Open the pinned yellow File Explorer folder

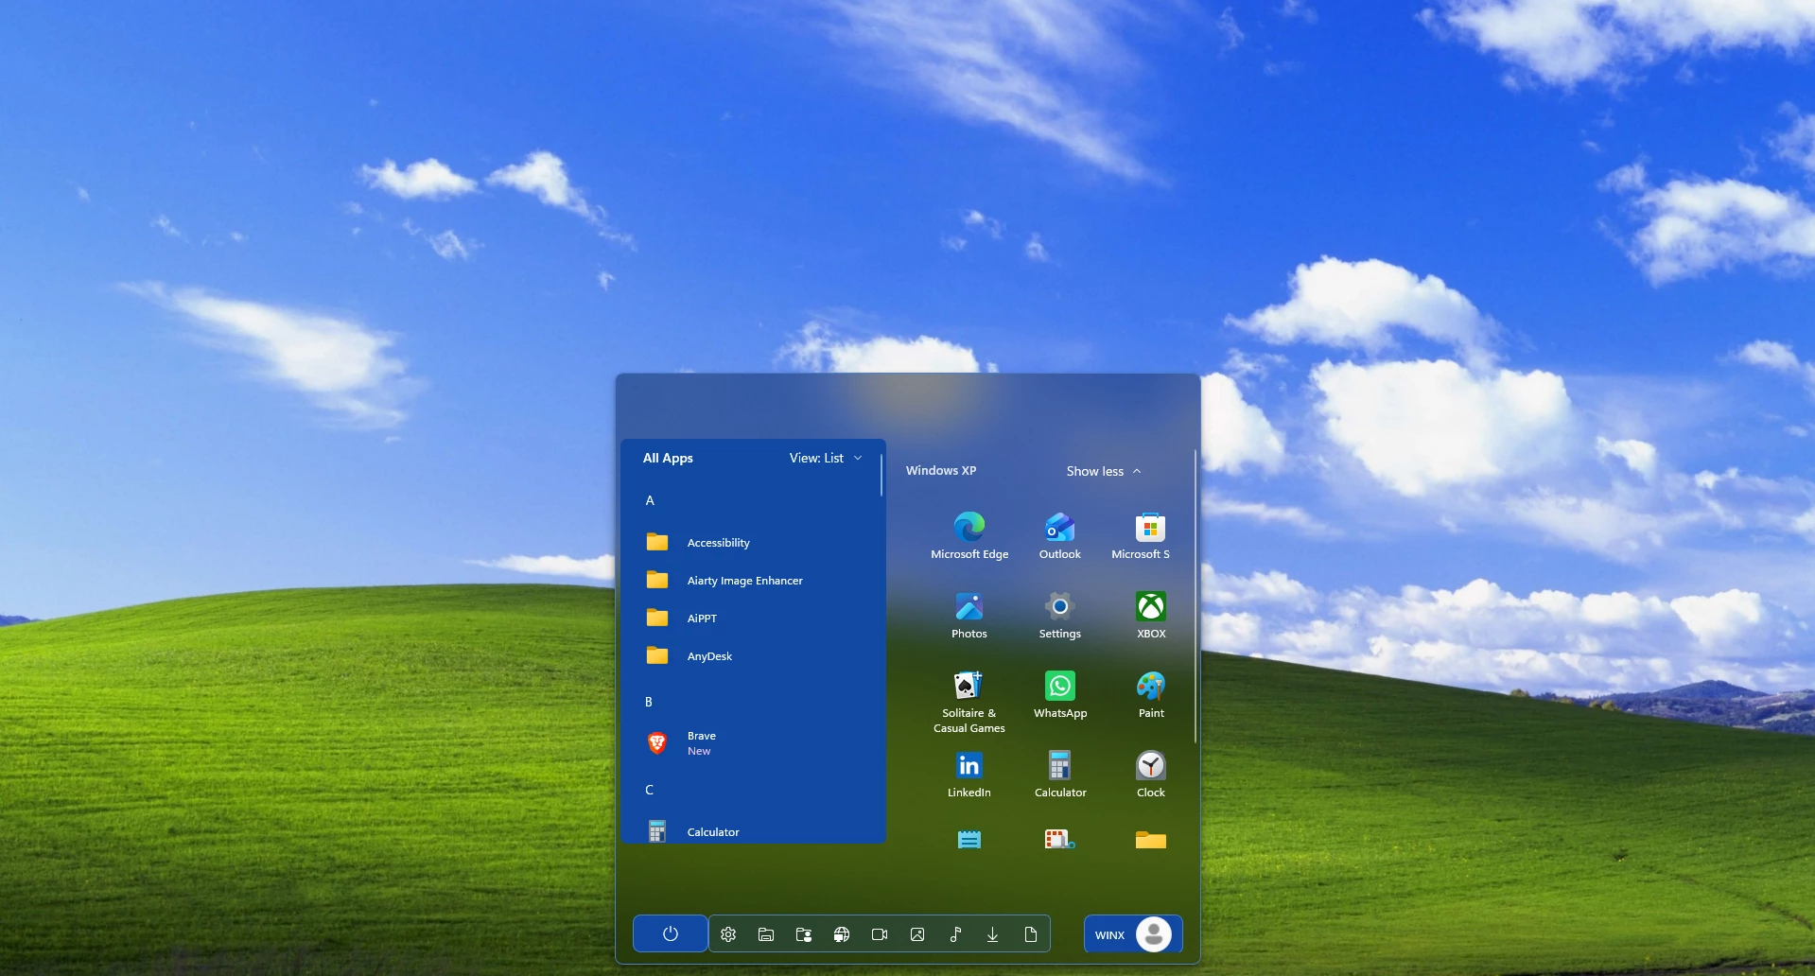pos(1151,839)
